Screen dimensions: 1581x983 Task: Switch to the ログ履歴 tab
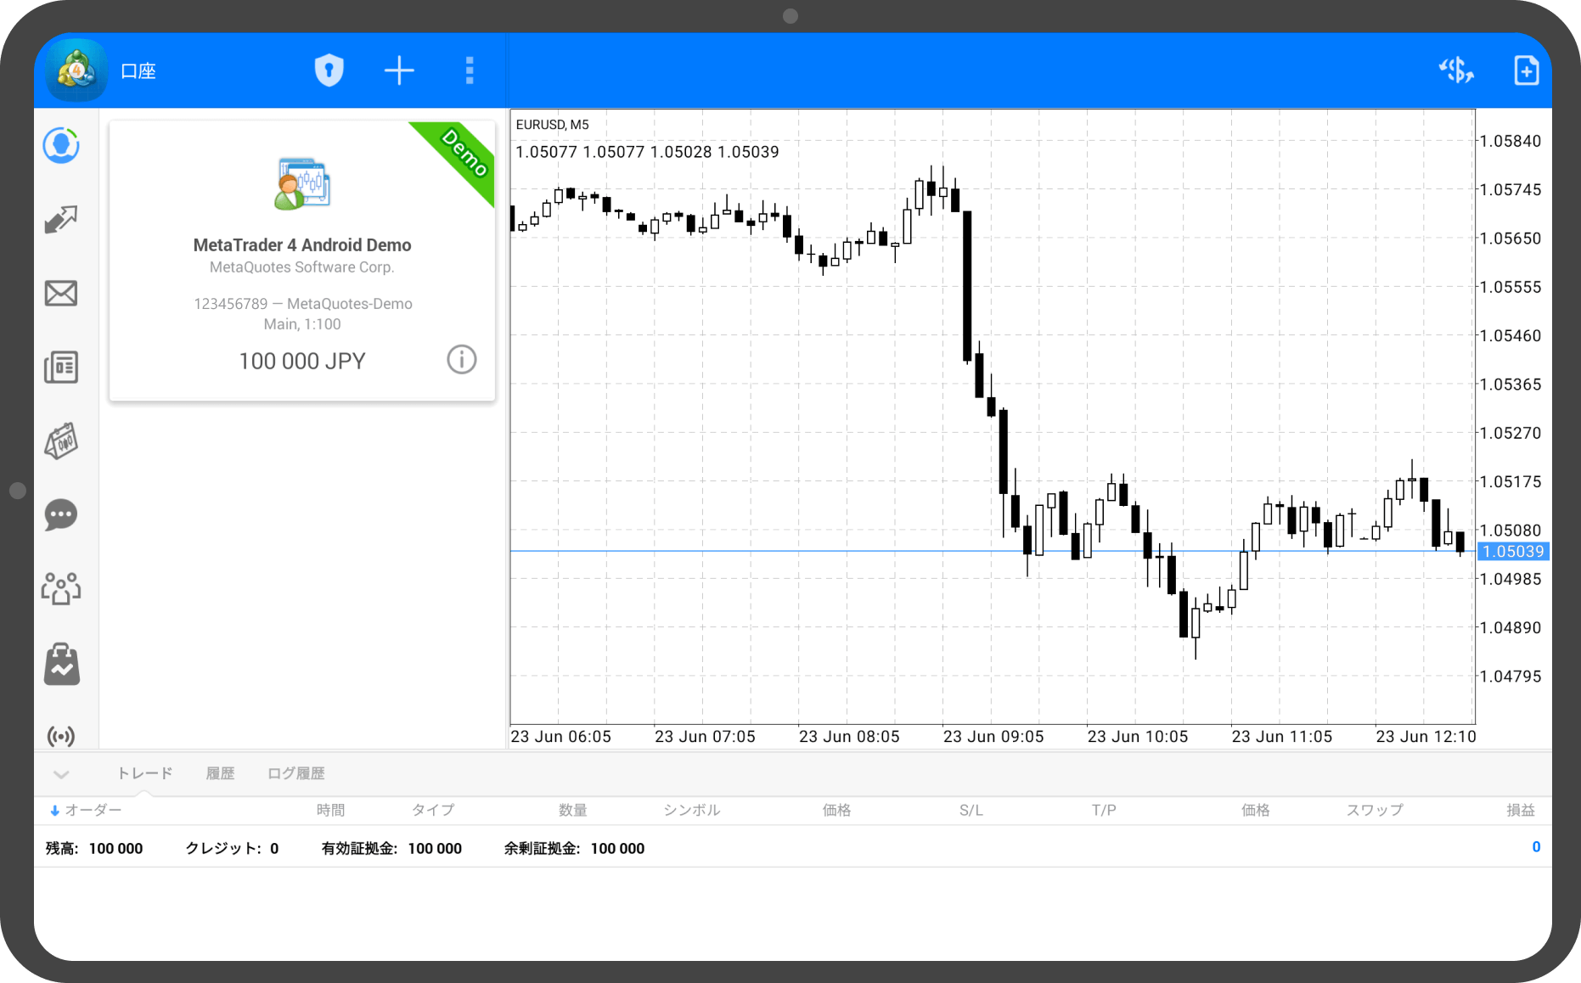click(295, 773)
